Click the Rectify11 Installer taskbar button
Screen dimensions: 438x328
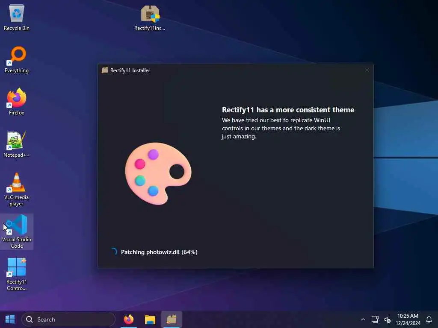(172, 319)
